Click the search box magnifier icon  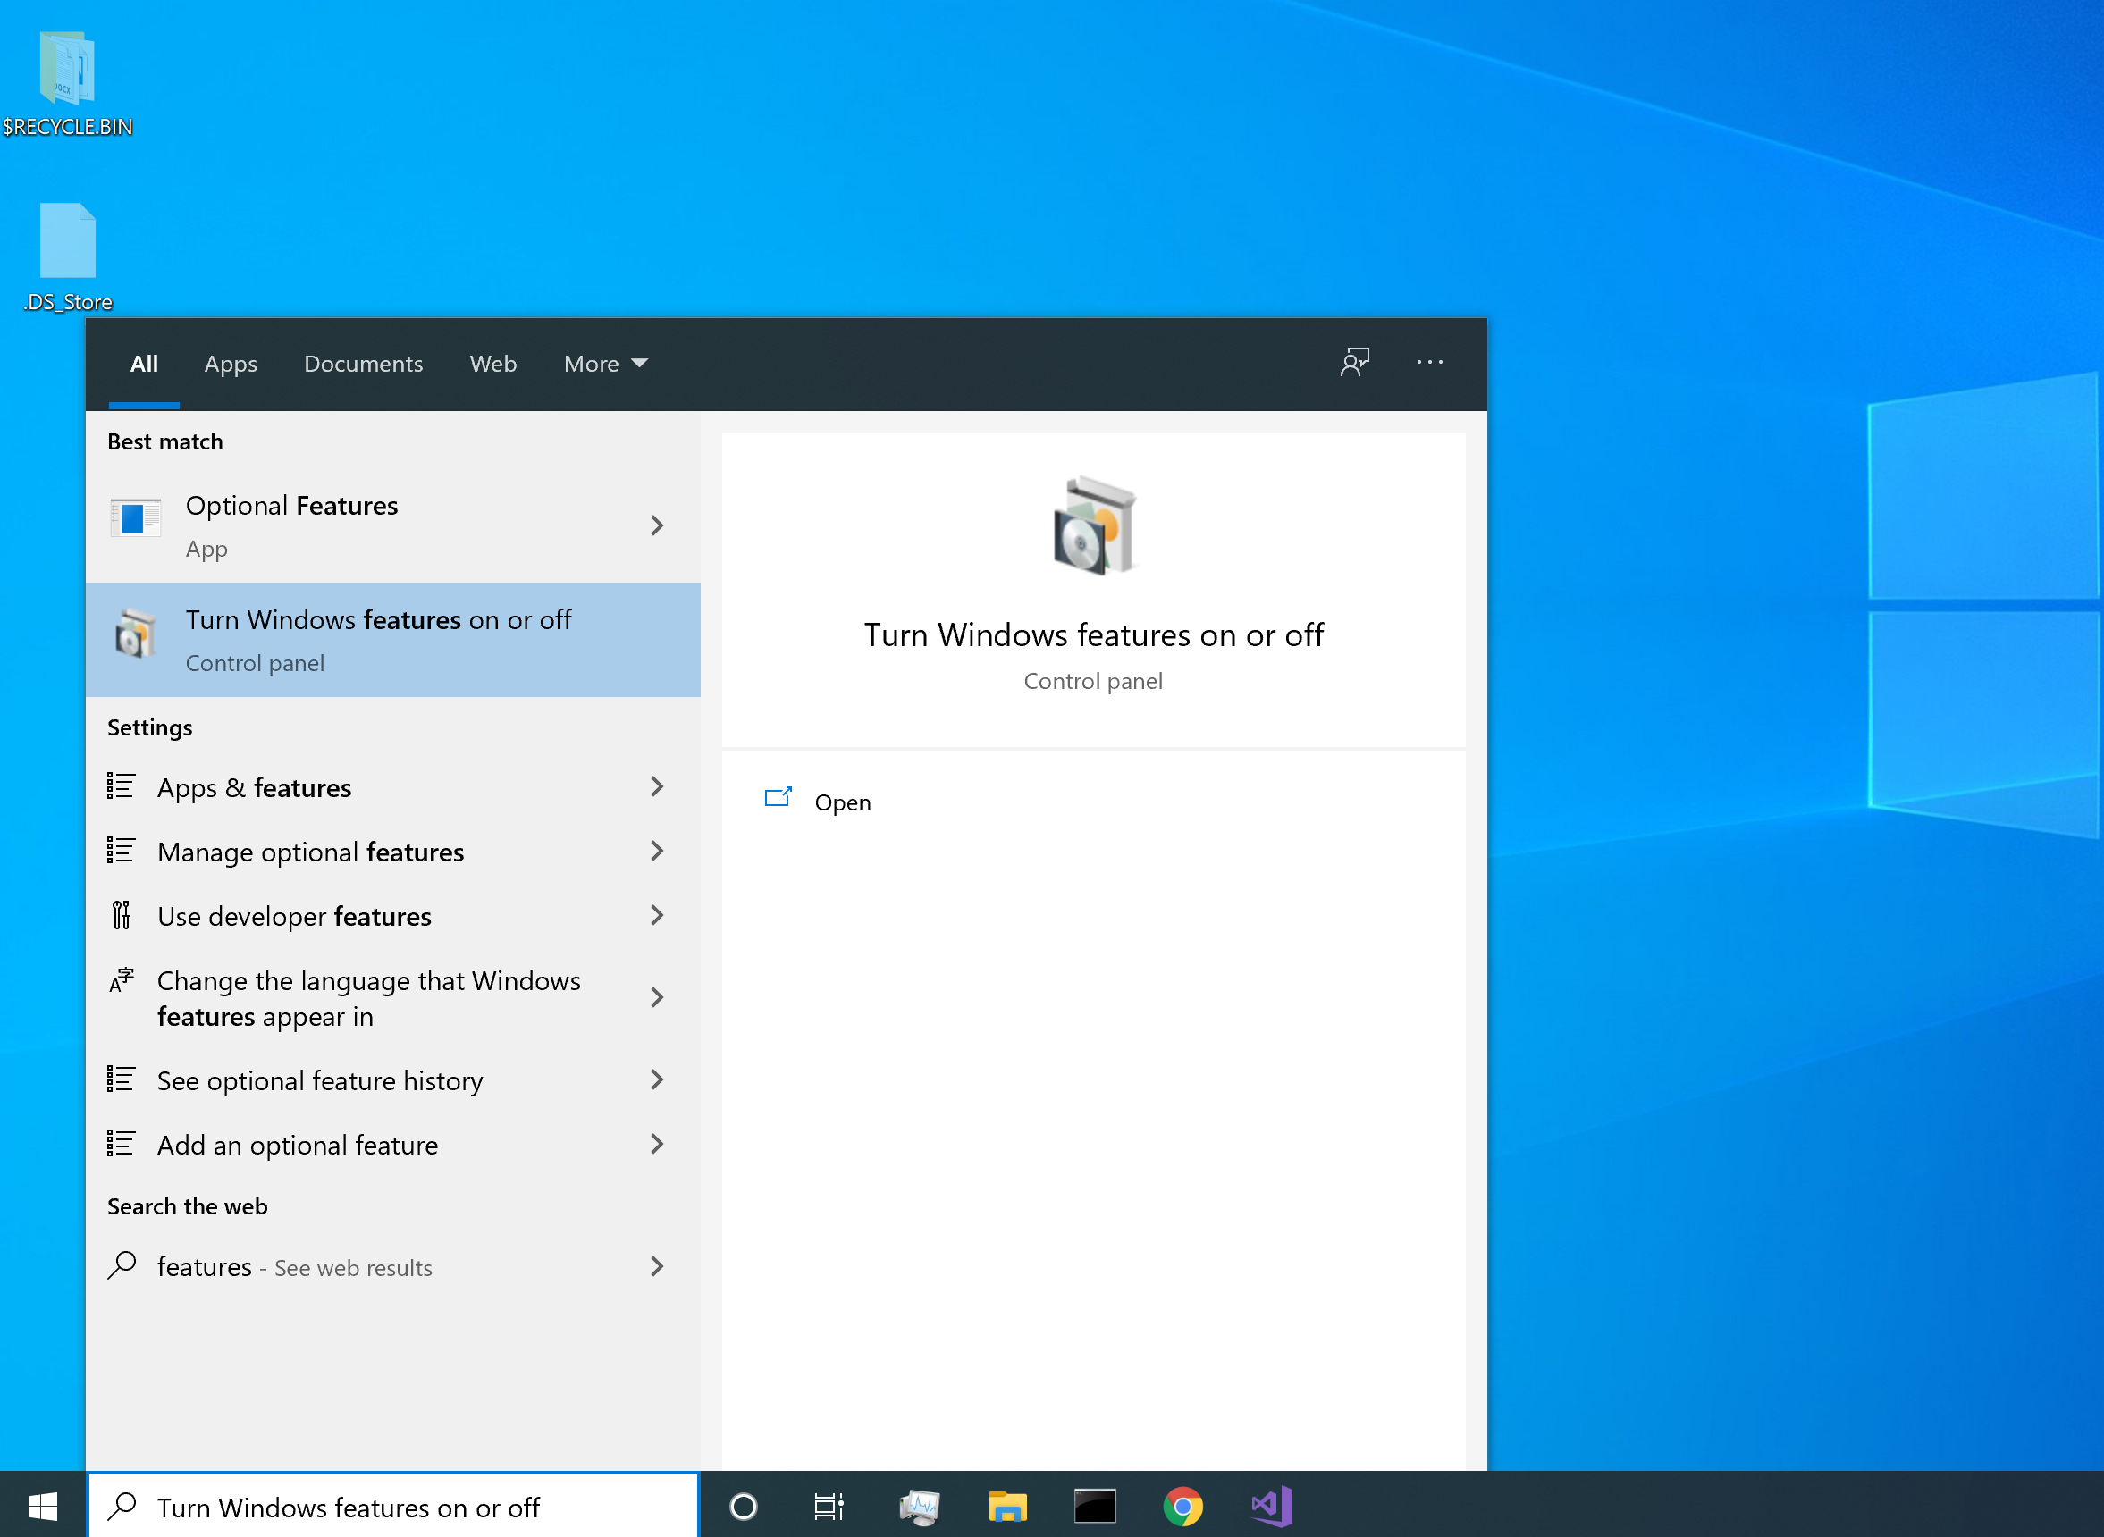[122, 1506]
